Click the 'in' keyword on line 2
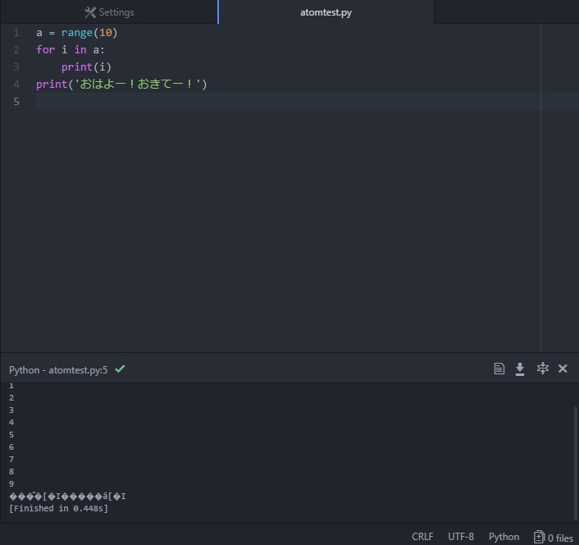 (x=80, y=50)
